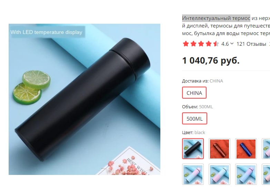
Task: Expand the 4.6 rating breakdown chevron
Action: pyautogui.click(x=232, y=44)
